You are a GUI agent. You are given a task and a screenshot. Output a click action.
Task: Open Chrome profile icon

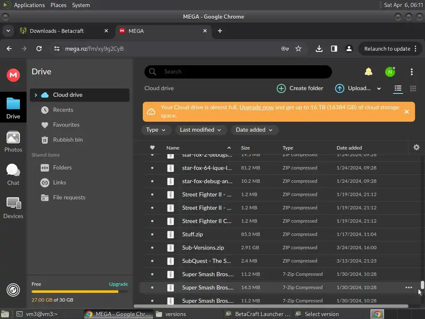(349, 49)
